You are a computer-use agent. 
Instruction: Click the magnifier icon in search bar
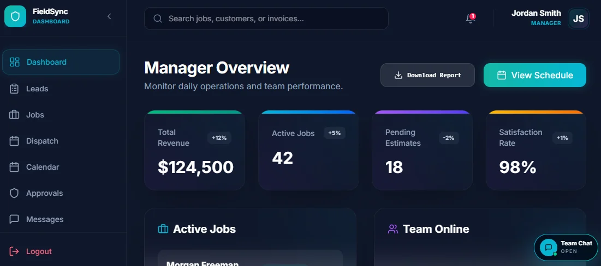click(158, 18)
